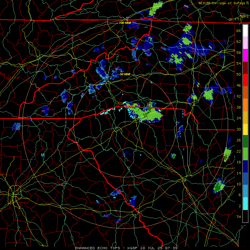Click the orange 38 kft legend swatch
The width and height of the screenshot is (250, 250).
click(245, 105)
